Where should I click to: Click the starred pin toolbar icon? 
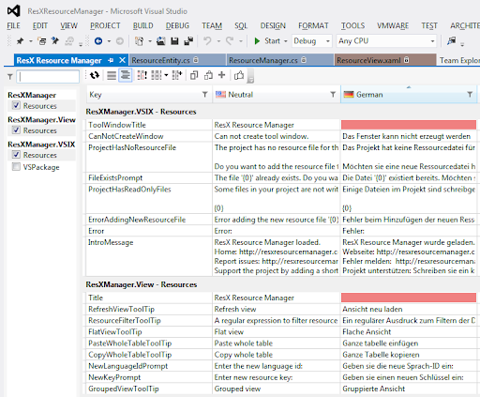(55, 40)
